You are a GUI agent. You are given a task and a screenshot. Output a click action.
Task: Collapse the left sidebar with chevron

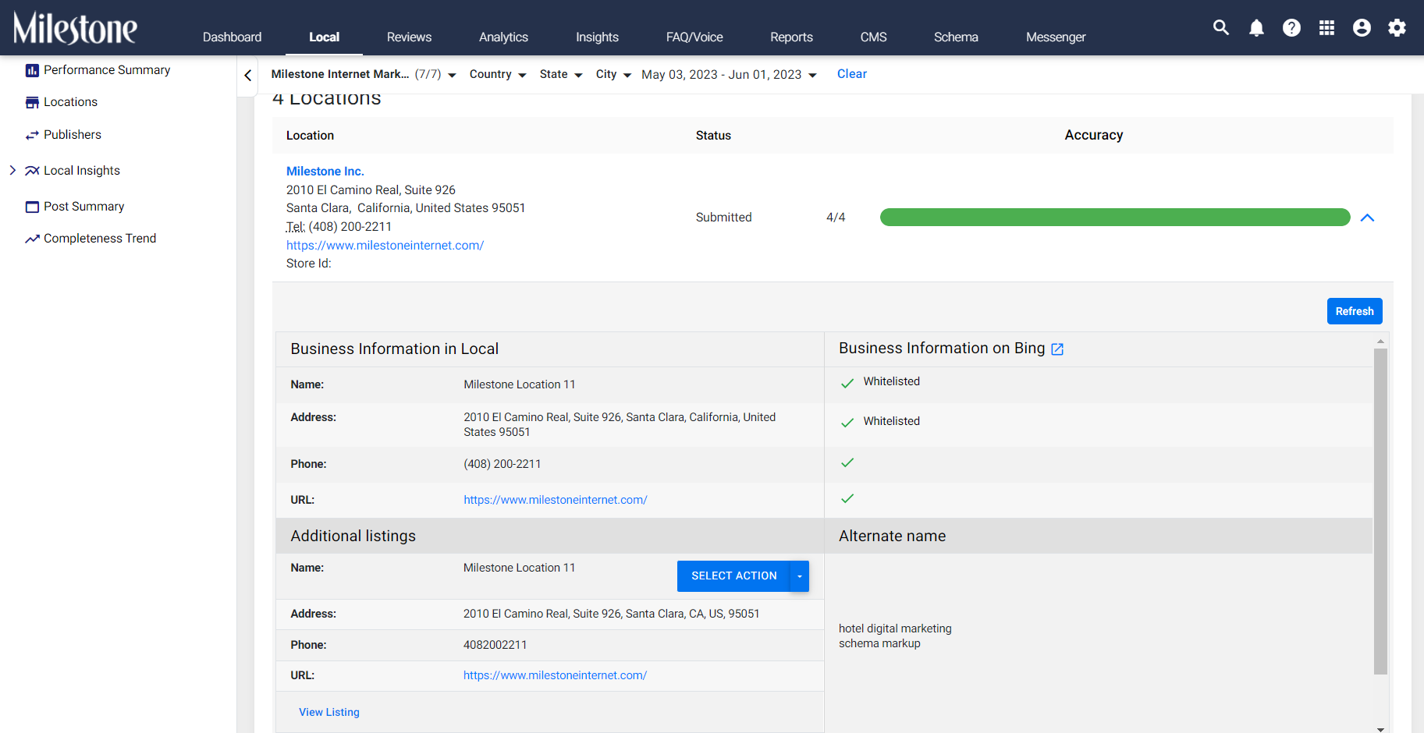(x=248, y=76)
